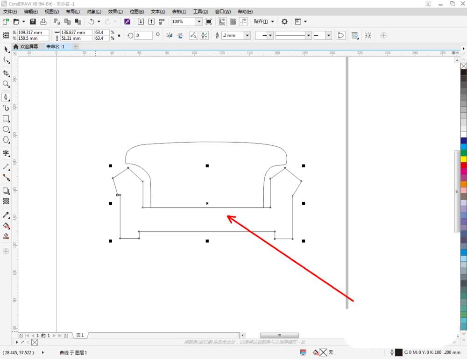This screenshot has width=467, height=359.
Task: Pick the Ellipse tool
Action: coord(6,129)
